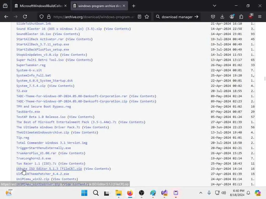Toggle reader view icon in address bar

pos(139,17)
